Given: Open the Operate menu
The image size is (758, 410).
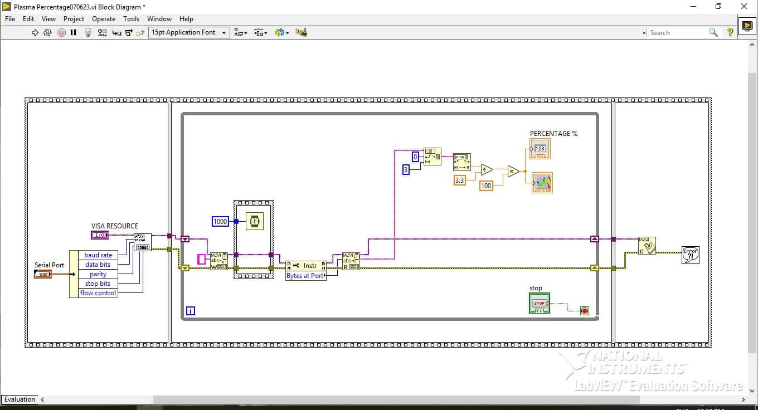Looking at the screenshot, I should pos(104,18).
